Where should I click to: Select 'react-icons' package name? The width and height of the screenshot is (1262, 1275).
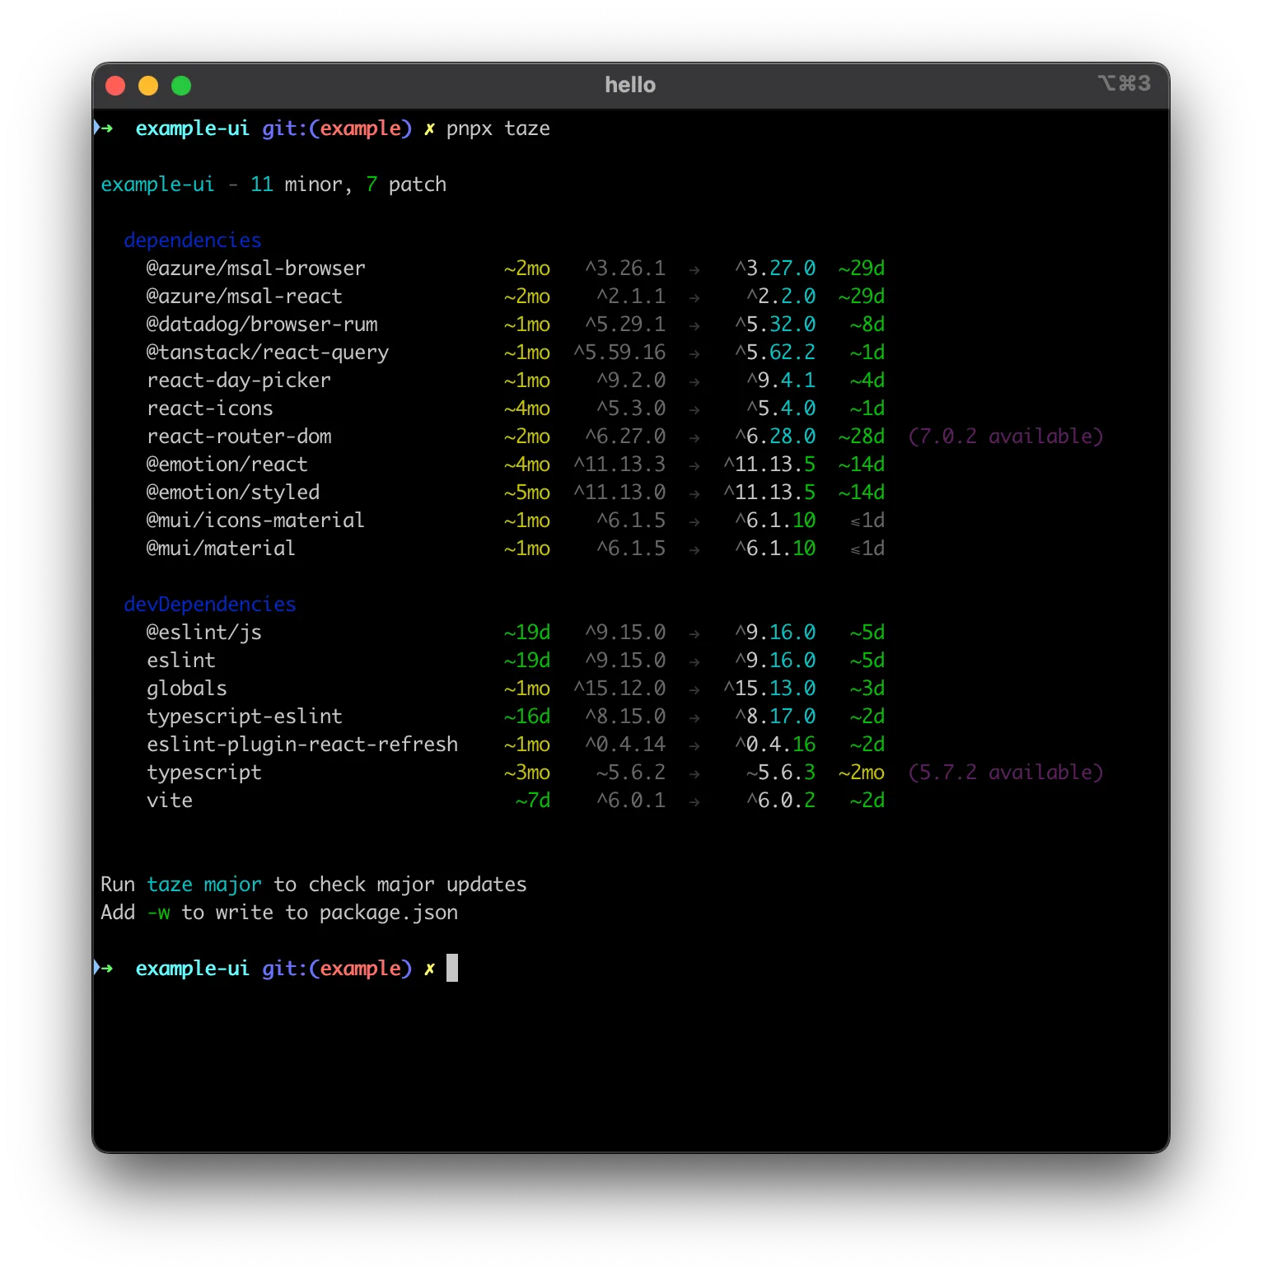tap(210, 409)
